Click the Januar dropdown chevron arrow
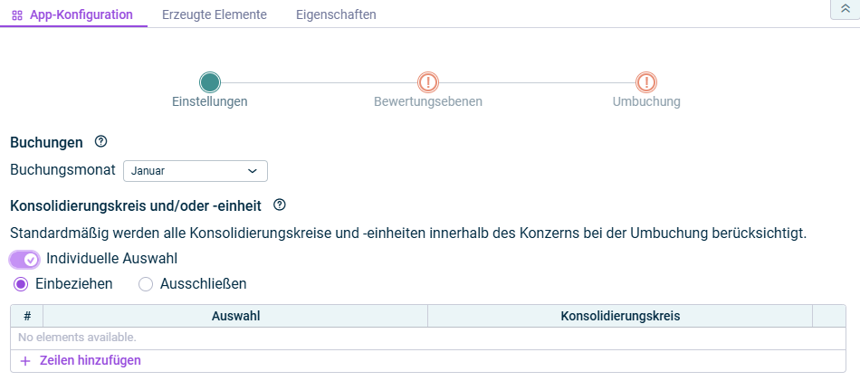The image size is (860, 381). point(253,170)
